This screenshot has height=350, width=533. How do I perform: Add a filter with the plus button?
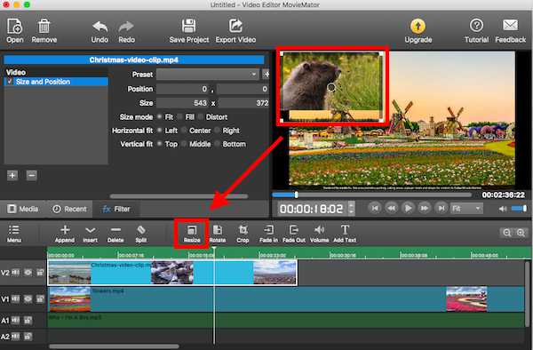click(12, 175)
